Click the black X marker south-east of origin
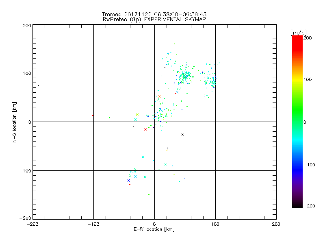325x244 pixels. [182, 135]
